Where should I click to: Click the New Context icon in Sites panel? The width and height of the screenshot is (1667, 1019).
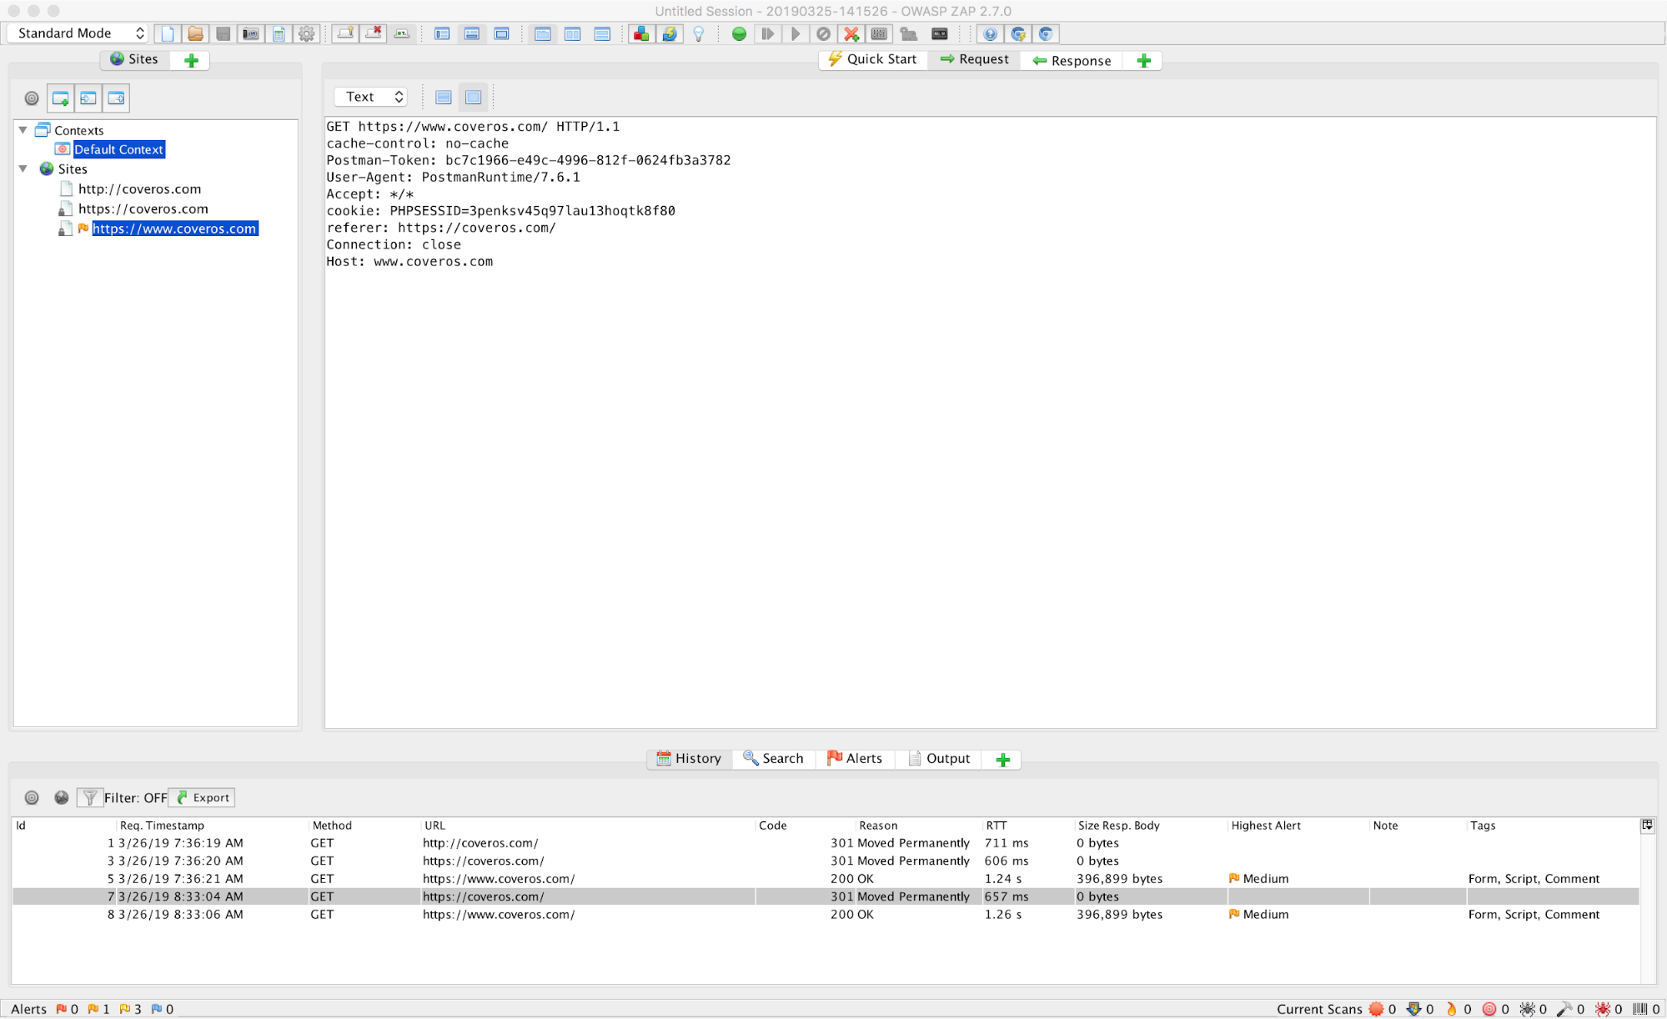pos(60,98)
